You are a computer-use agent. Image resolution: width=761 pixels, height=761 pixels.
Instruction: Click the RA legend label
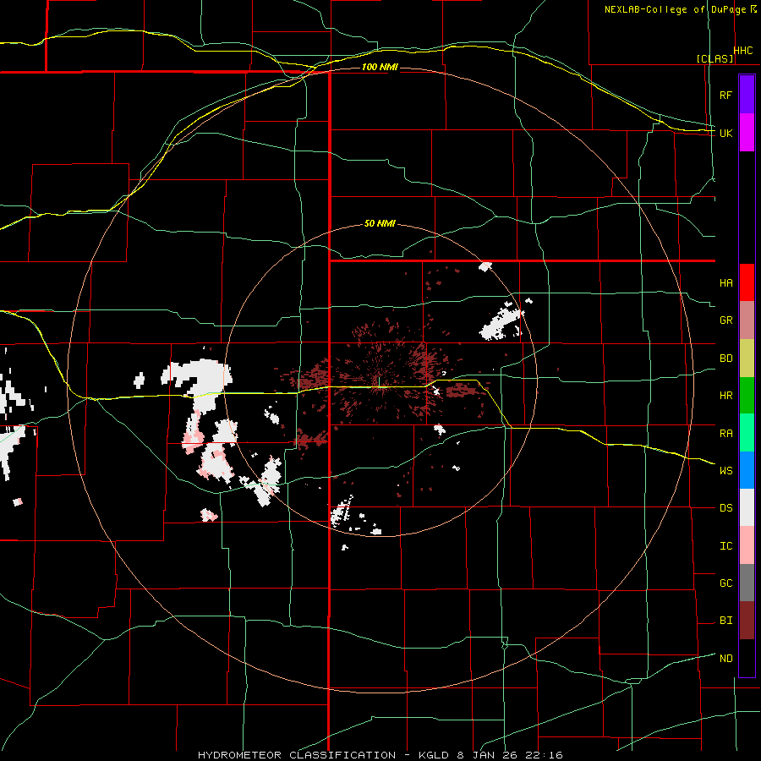726,434
